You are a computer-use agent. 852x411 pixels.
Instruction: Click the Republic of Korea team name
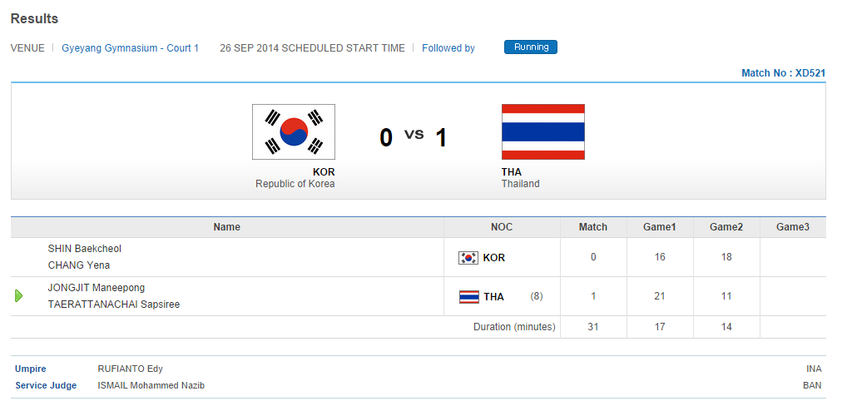tap(295, 184)
